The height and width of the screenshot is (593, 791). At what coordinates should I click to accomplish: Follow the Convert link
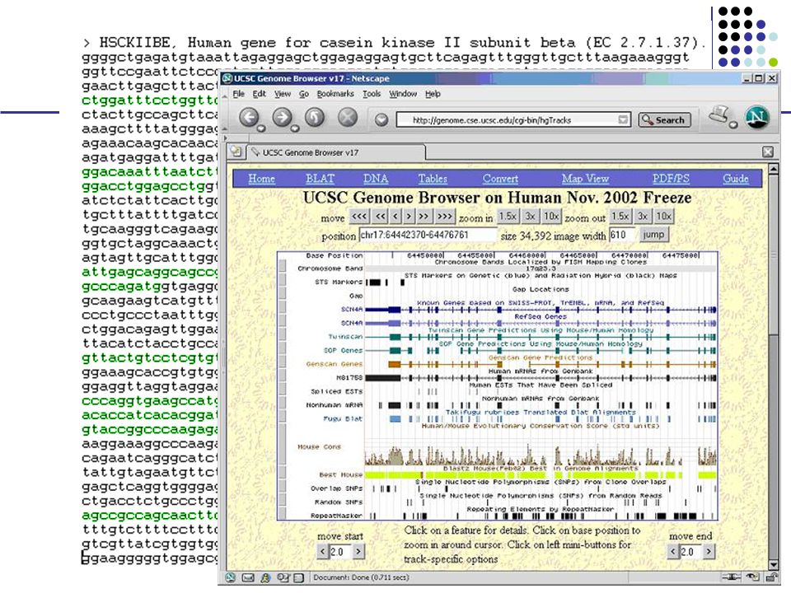(x=500, y=179)
